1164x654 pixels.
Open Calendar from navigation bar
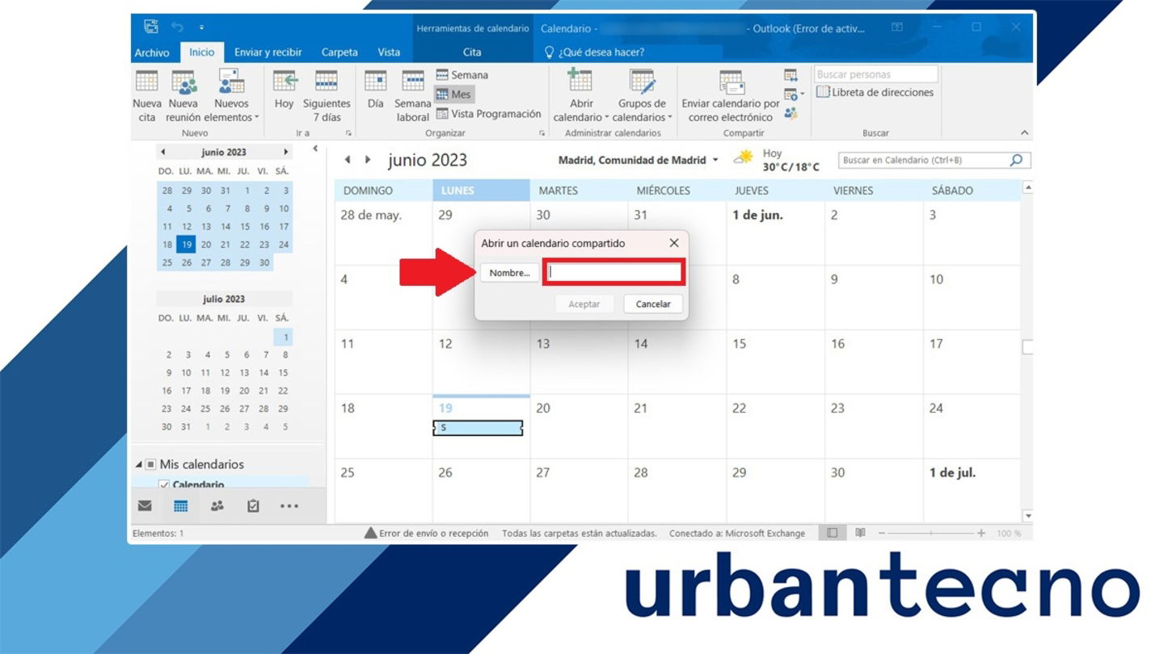[x=181, y=506]
